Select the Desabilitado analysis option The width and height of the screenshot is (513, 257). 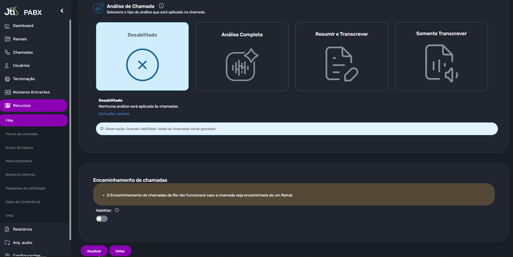pos(142,56)
